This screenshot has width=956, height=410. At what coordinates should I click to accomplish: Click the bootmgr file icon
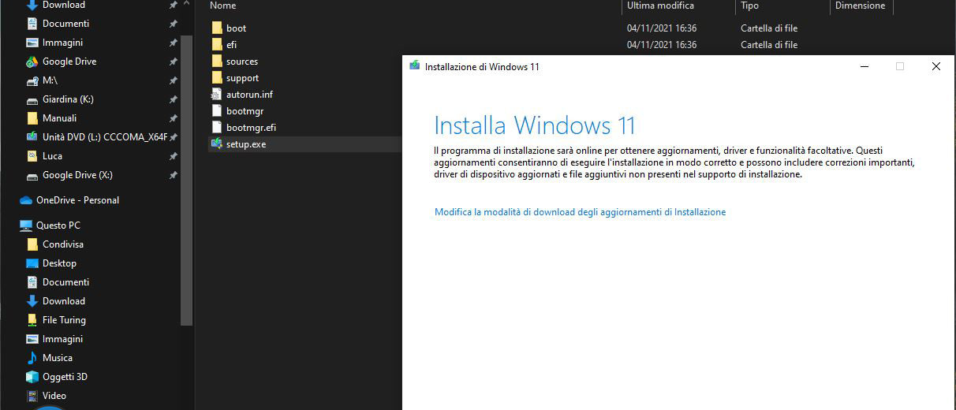point(217,111)
